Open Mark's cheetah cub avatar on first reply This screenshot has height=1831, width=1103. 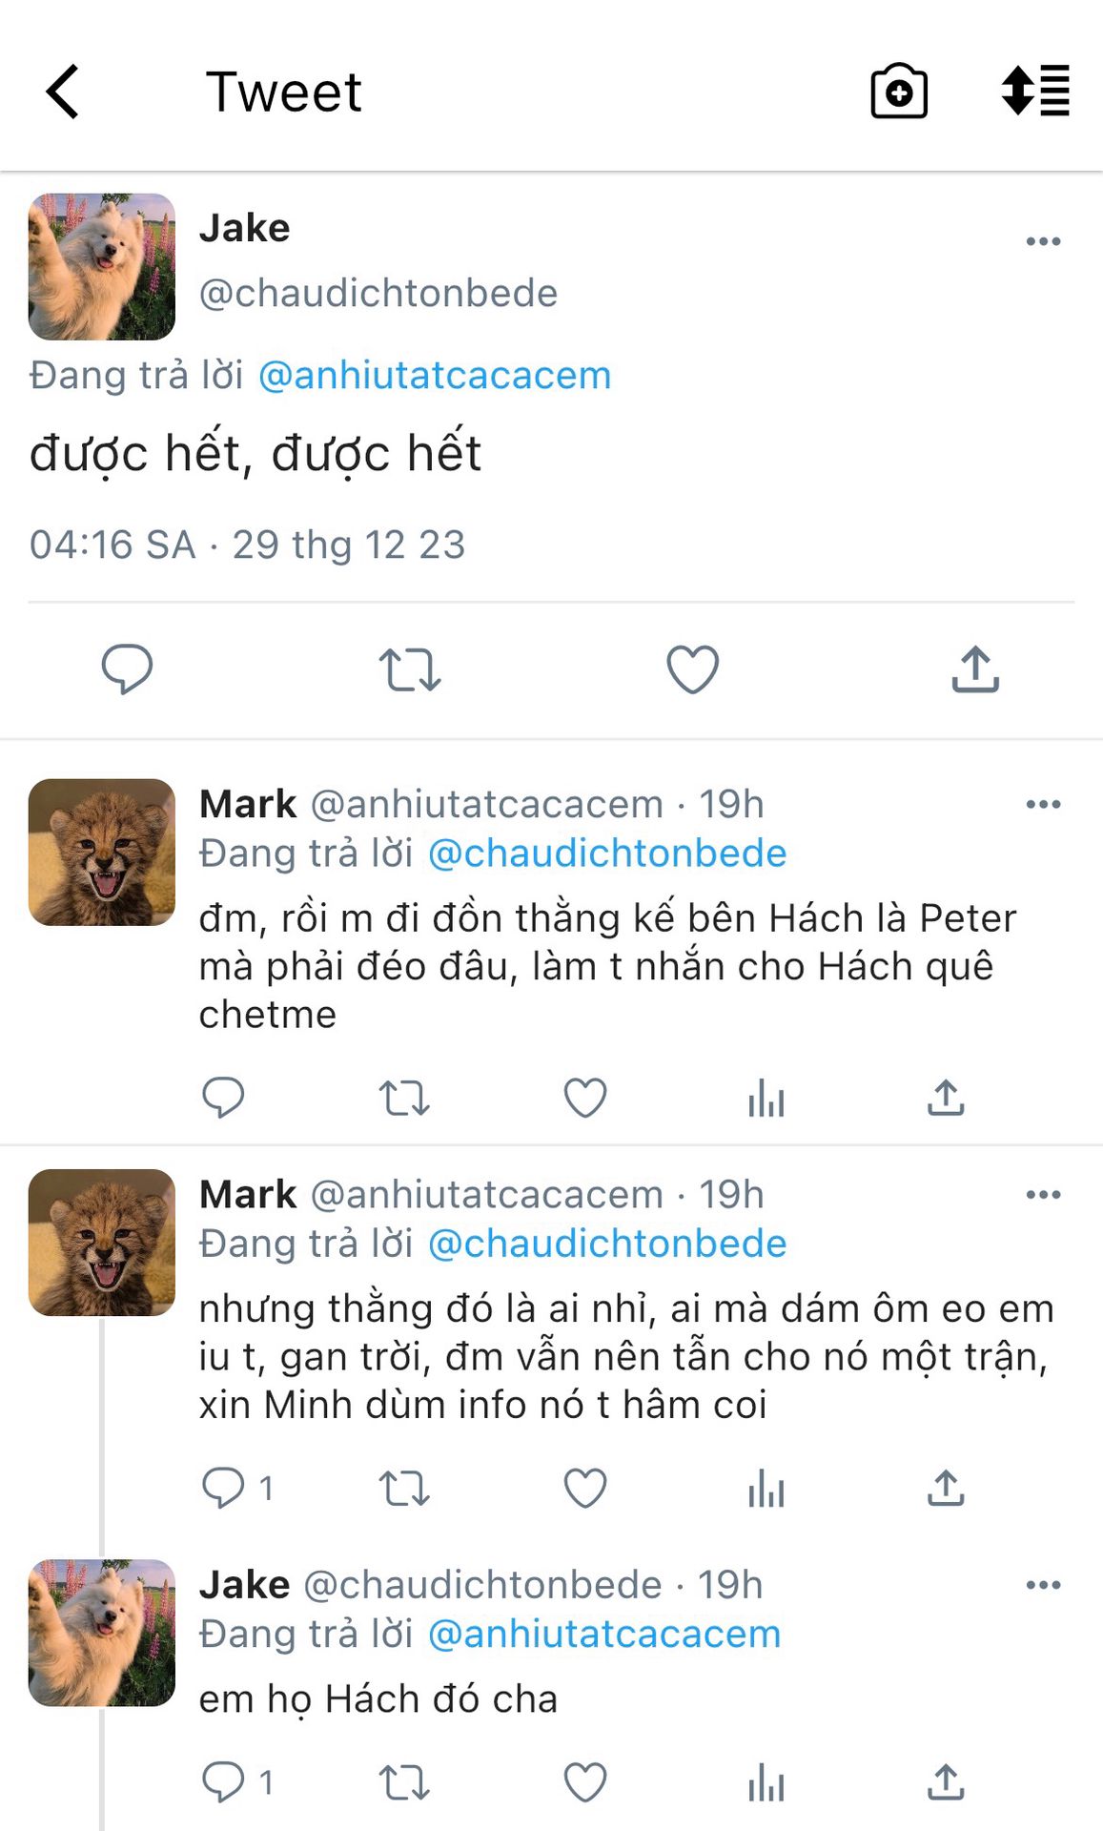point(102,853)
